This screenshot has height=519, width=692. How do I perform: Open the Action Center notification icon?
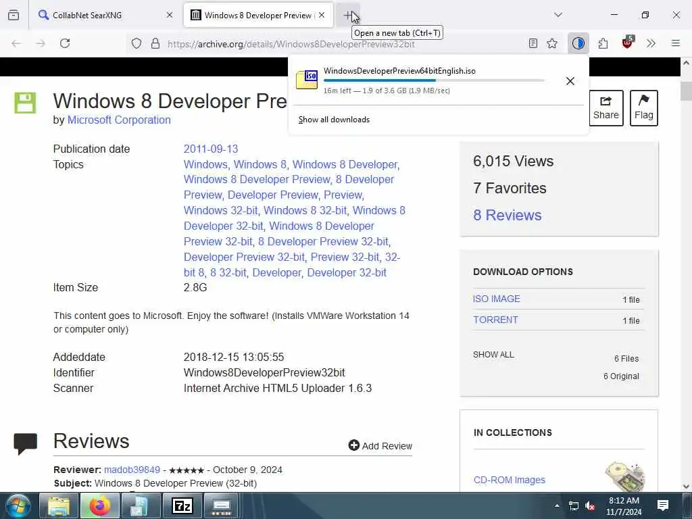click(663, 505)
